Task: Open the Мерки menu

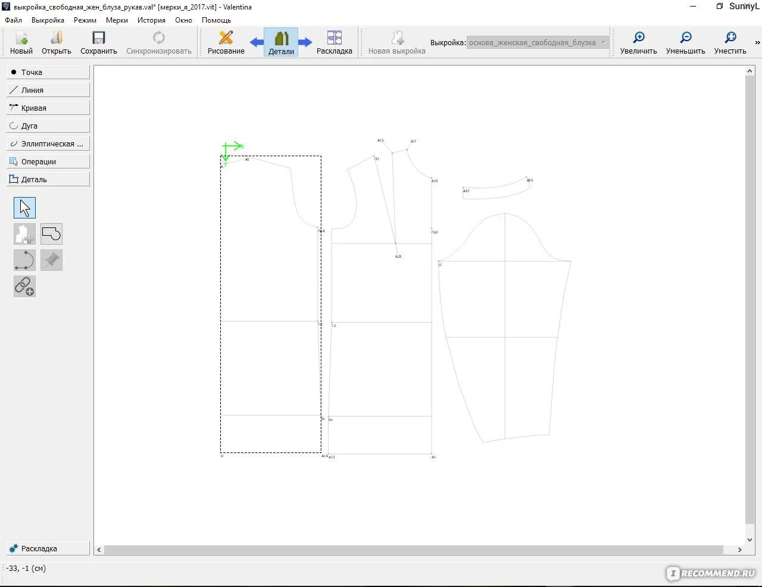Action: (117, 20)
